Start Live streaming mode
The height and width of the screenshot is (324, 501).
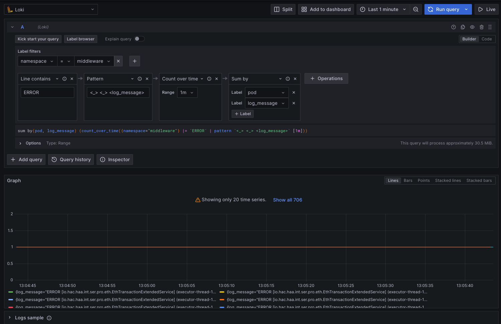(x=487, y=9)
